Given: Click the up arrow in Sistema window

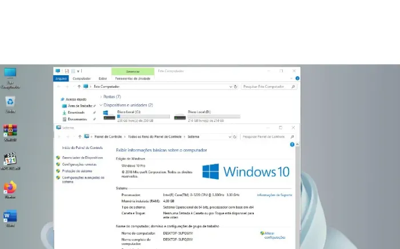Looking at the screenshot, I should (x=80, y=137).
